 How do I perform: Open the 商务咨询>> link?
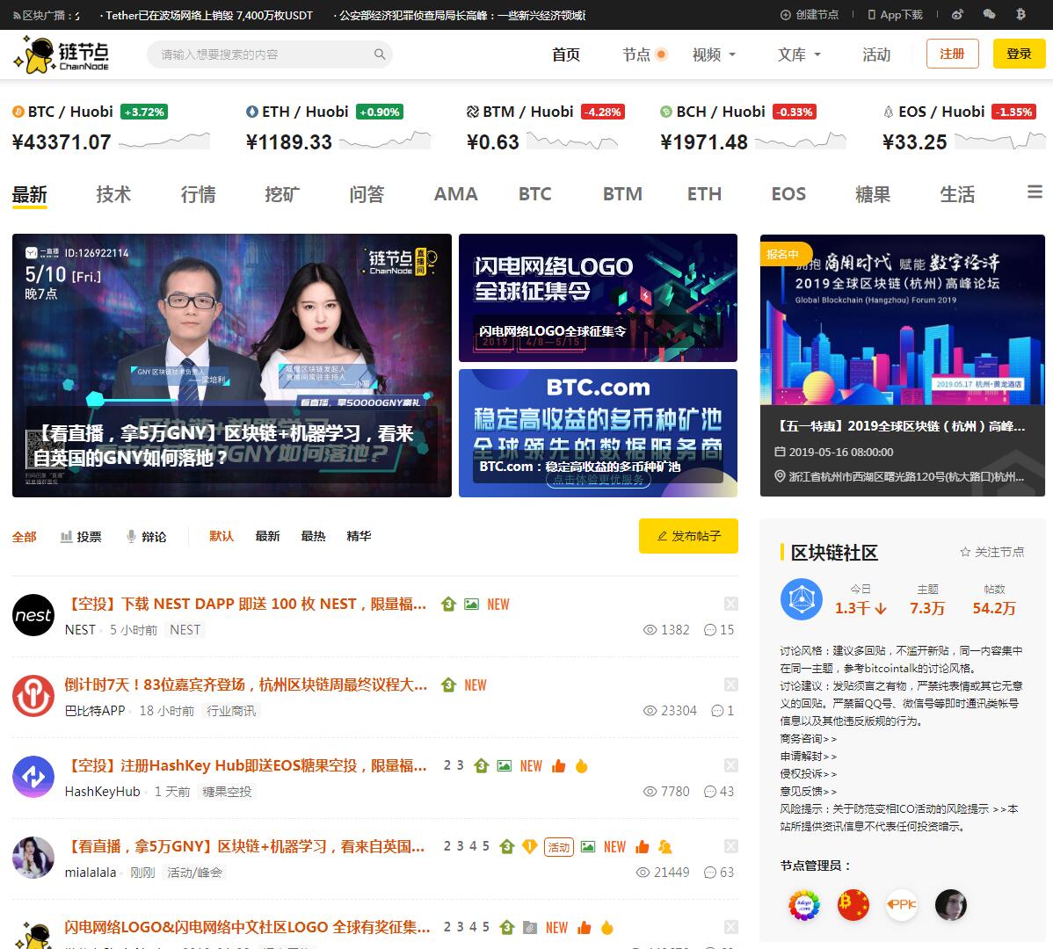[808, 738]
